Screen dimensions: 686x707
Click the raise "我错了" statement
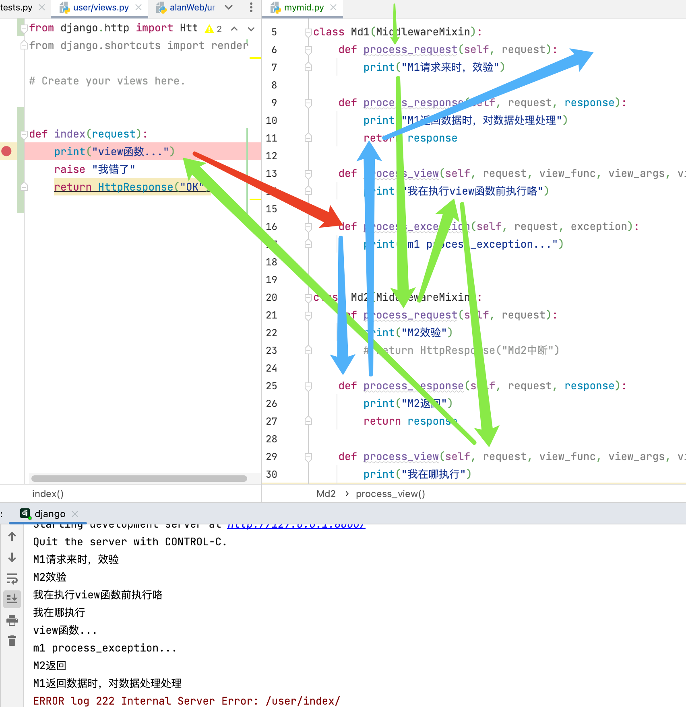(x=95, y=169)
